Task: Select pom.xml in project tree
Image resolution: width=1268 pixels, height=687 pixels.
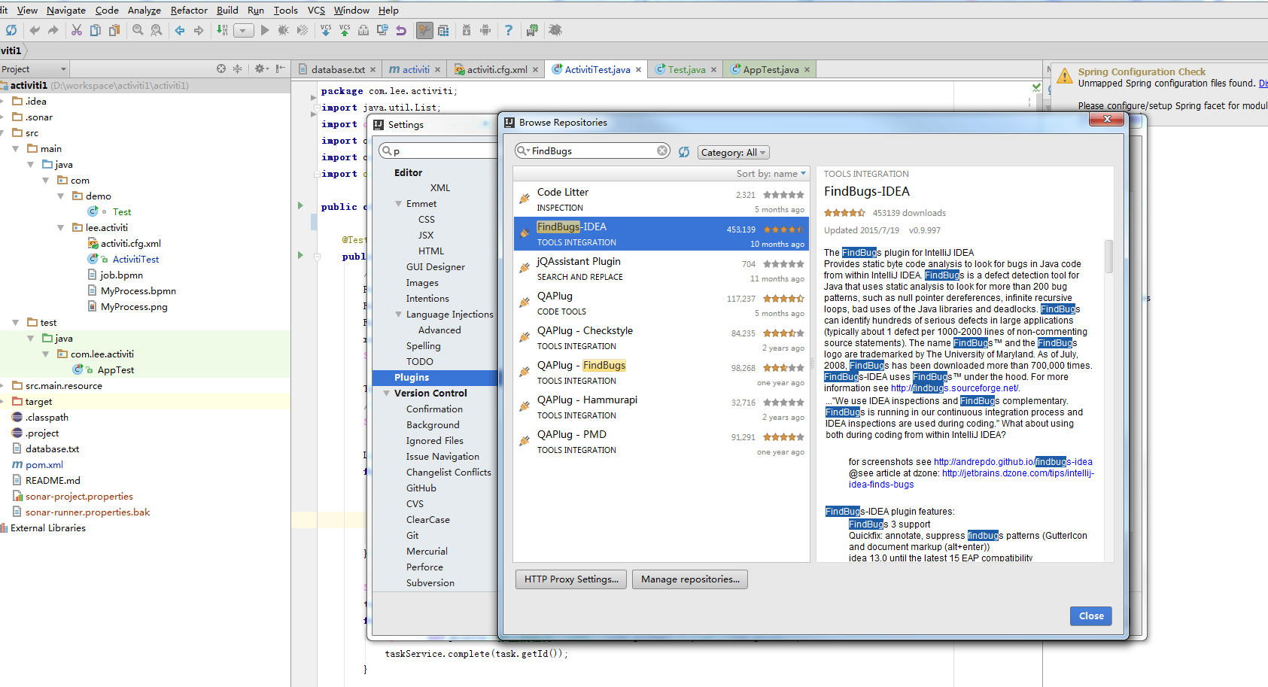Action: click(44, 465)
